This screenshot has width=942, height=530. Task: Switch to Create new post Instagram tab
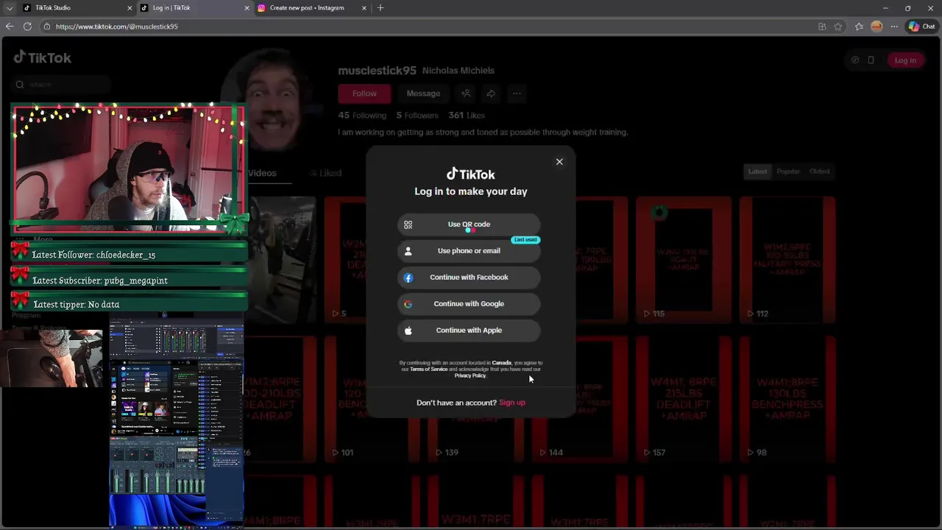pyautogui.click(x=313, y=8)
